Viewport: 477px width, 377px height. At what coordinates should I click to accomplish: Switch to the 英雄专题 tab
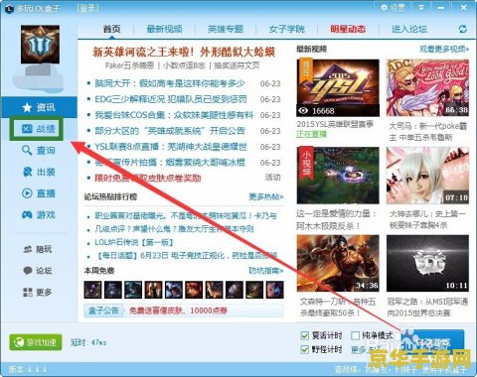coord(226,29)
